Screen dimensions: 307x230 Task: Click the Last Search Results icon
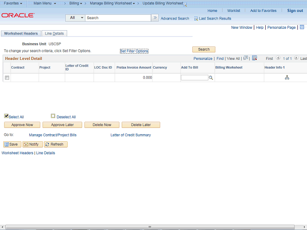196,19
